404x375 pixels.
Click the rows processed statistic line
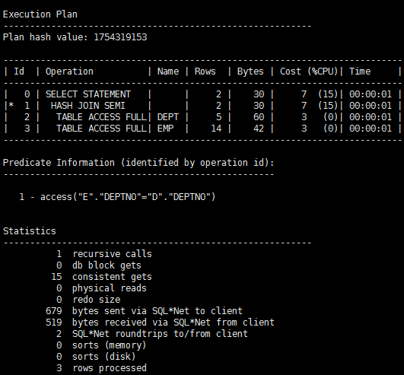pos(101,368)
